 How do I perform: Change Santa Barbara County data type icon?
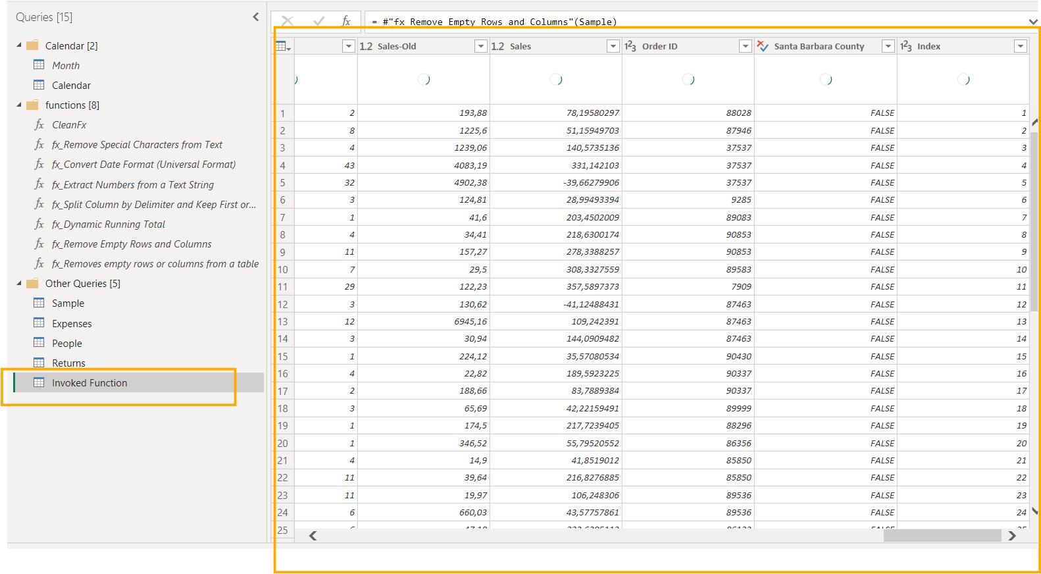[x=763, y=46]
